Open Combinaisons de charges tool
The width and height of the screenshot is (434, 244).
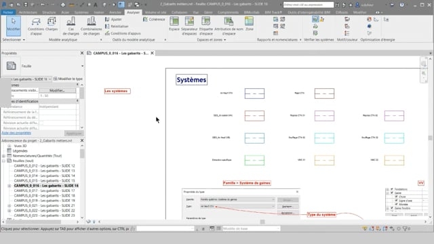pos(92,26)
